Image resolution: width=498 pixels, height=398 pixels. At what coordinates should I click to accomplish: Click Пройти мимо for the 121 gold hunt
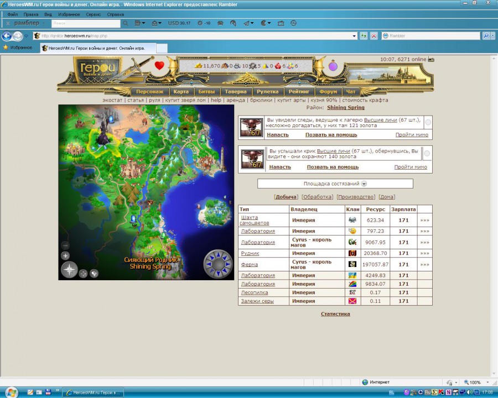[412, 134]
